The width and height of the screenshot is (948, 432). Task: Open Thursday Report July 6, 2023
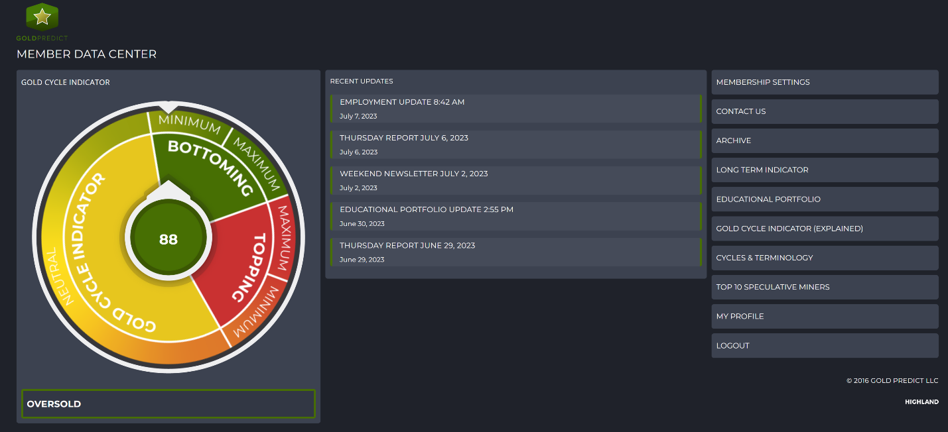click(x=515, y=144)
